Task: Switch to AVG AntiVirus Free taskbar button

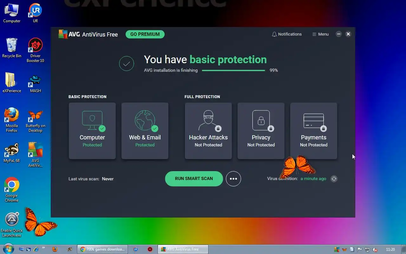Action: point(183,249)
